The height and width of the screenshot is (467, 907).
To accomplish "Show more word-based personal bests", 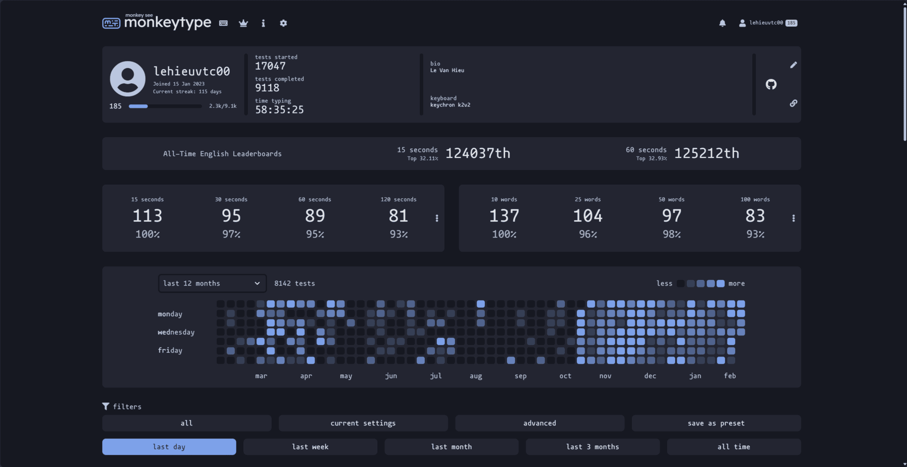I will (x=793, y=218).
